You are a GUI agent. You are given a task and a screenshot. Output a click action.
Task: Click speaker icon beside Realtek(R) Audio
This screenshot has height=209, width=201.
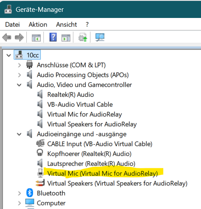[40, 94]
